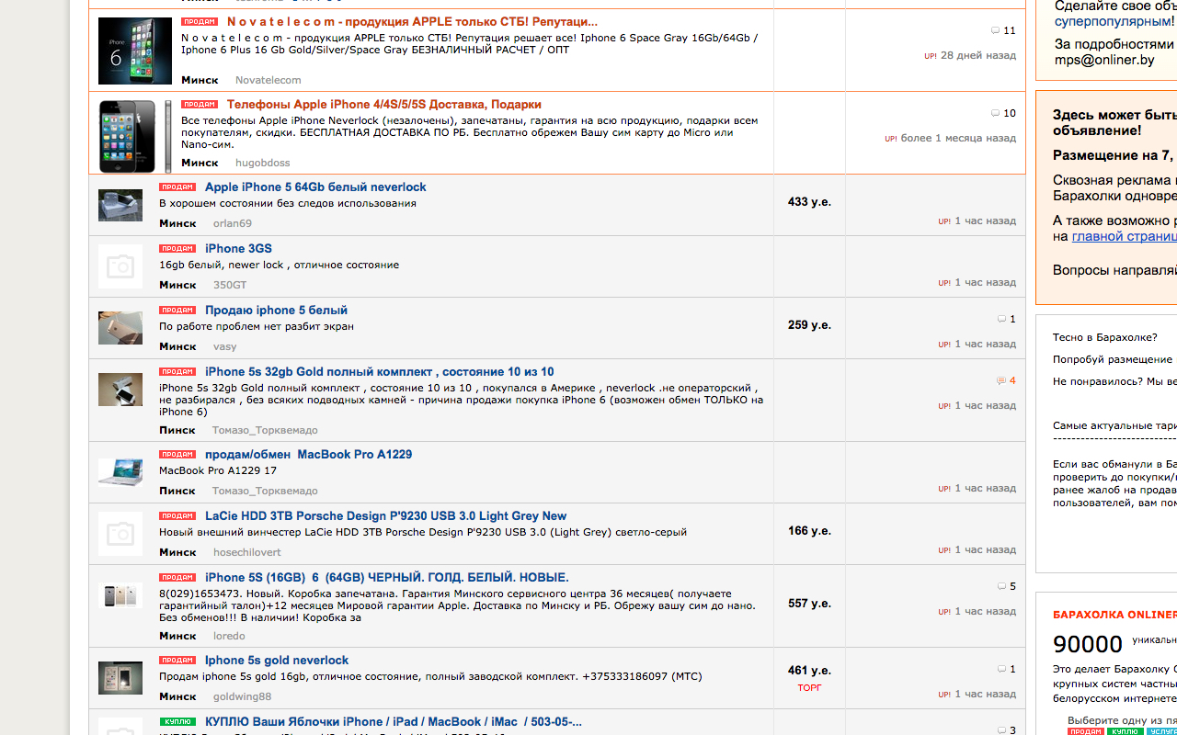
Task: Click the MacBook Pro A1229 thumbnail
Action: (x=120, y=472)
